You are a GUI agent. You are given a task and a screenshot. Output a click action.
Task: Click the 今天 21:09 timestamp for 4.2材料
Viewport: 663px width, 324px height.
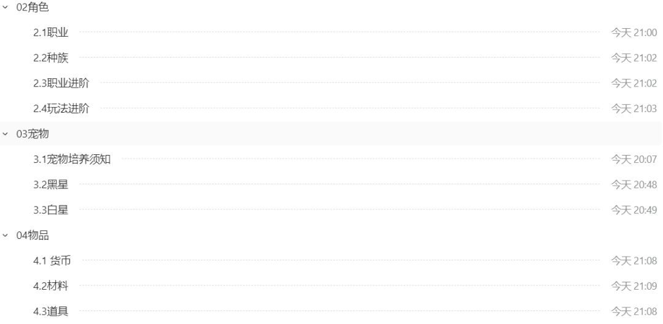pos(634,286)
